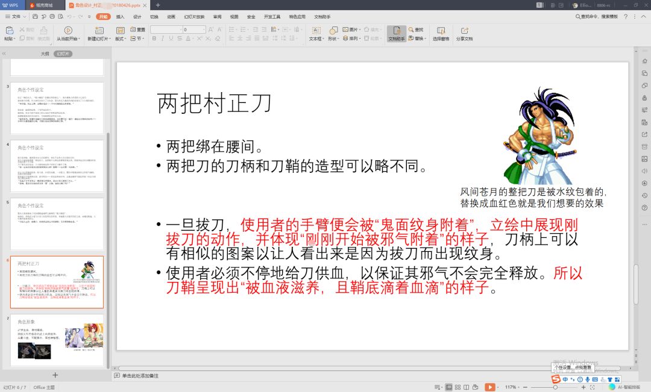Open the View (视图) tab
651x392 pixels.
pyautogui.click(x=234, y=17)
